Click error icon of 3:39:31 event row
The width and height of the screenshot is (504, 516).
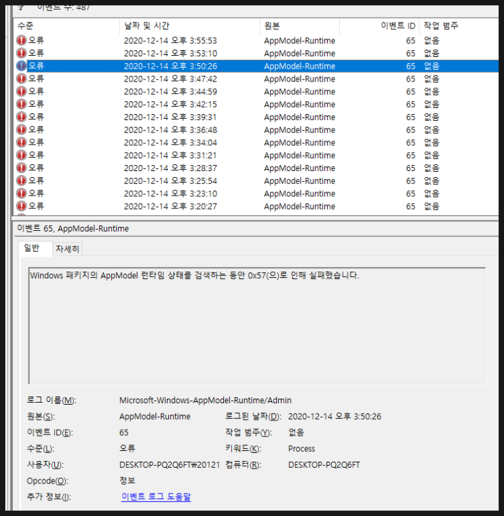pyautogui.click(x=22, y=117)
